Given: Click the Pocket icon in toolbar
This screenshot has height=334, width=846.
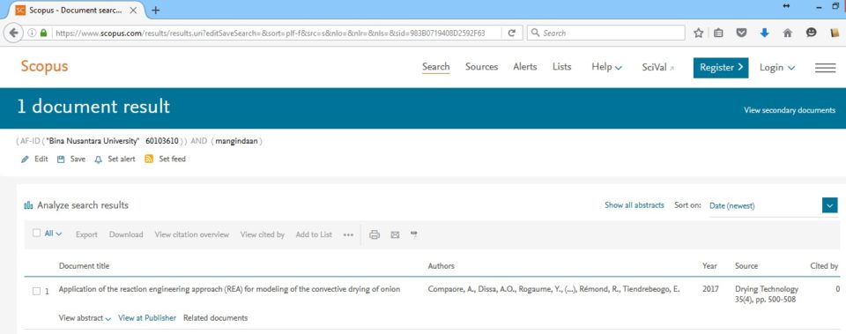Looking at the screenshot, I should point(742,33).
